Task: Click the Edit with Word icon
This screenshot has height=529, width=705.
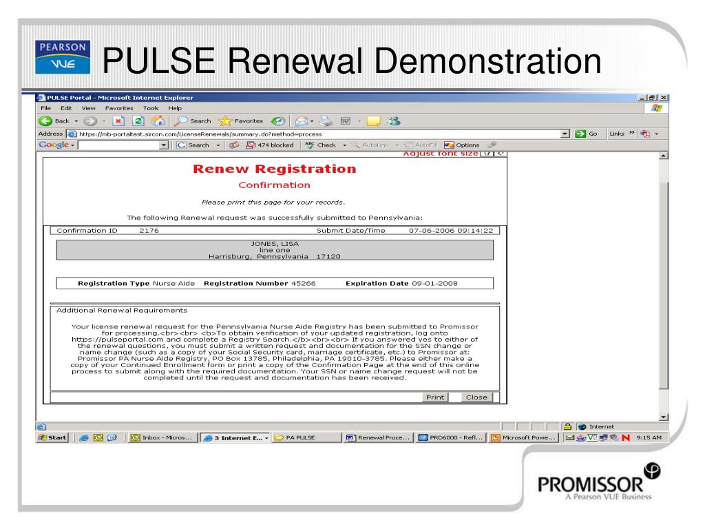Action: click(x=346, y=121)
